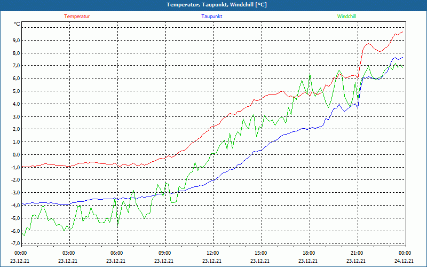Click the 09:00 time axis label
This screenshot has width=427, height=267.
(x=165, y=253)
